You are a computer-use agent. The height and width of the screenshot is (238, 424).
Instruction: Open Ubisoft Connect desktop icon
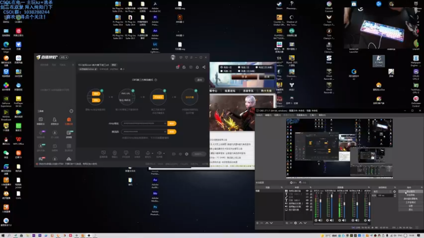coord(329,6)
